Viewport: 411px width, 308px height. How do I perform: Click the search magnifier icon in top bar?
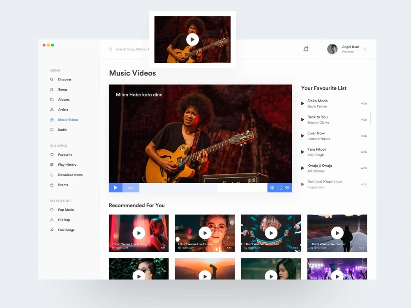pos(111,49)
